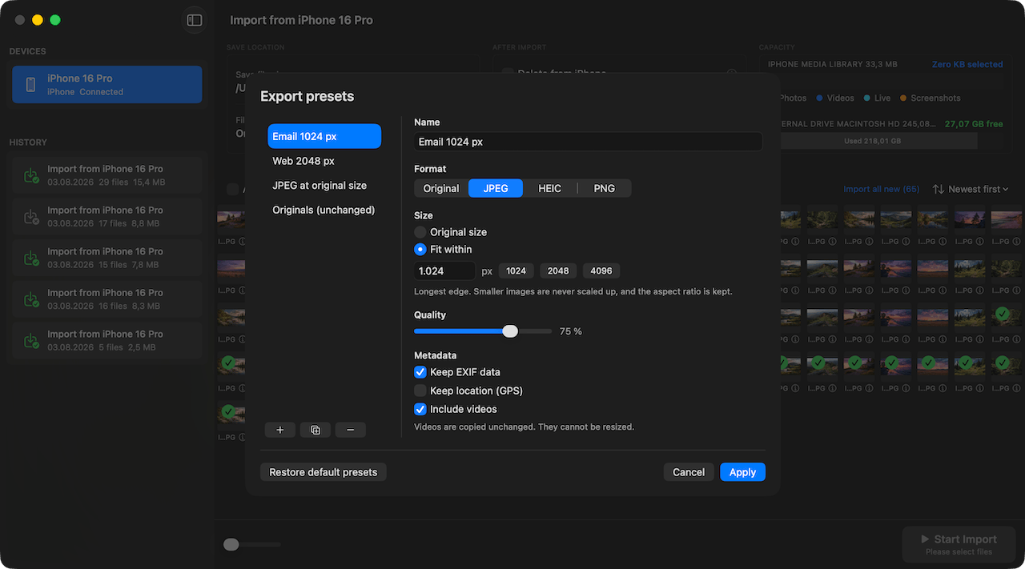This screenshot has height=569, width=1025.
Task: Choose the HEIC format segment
Action: tap(550, 188)
